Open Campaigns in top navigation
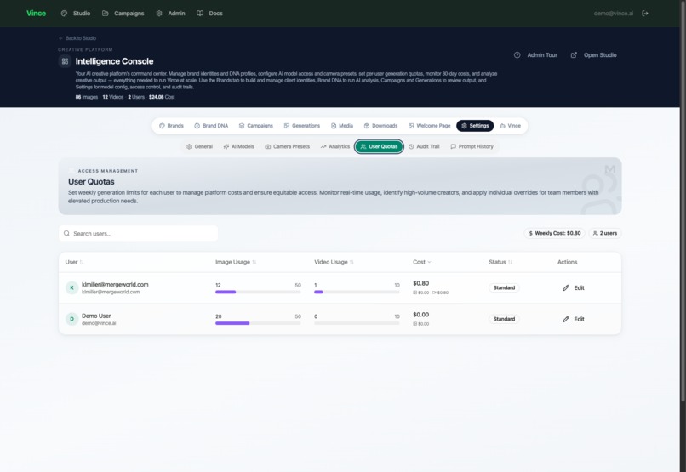The width and height of the screenshot is (686, 472). click(x=123, y=13)
